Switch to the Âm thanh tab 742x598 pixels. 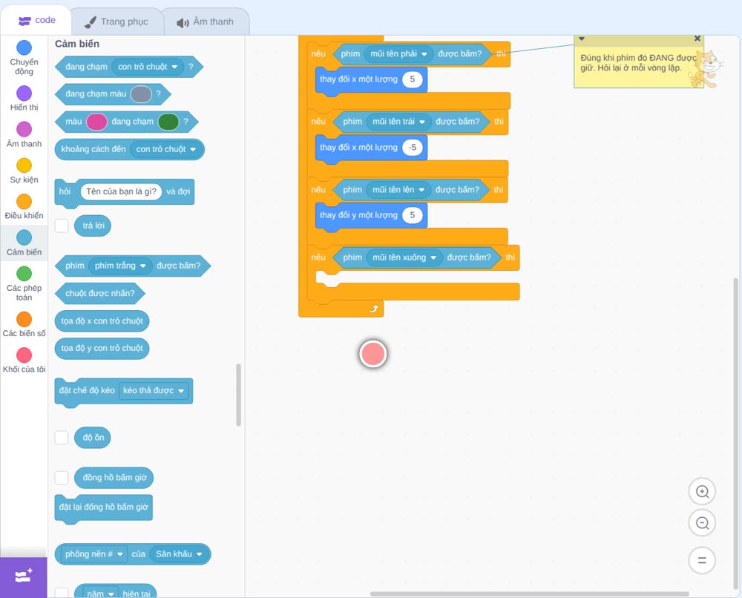(x=206, y=22)
